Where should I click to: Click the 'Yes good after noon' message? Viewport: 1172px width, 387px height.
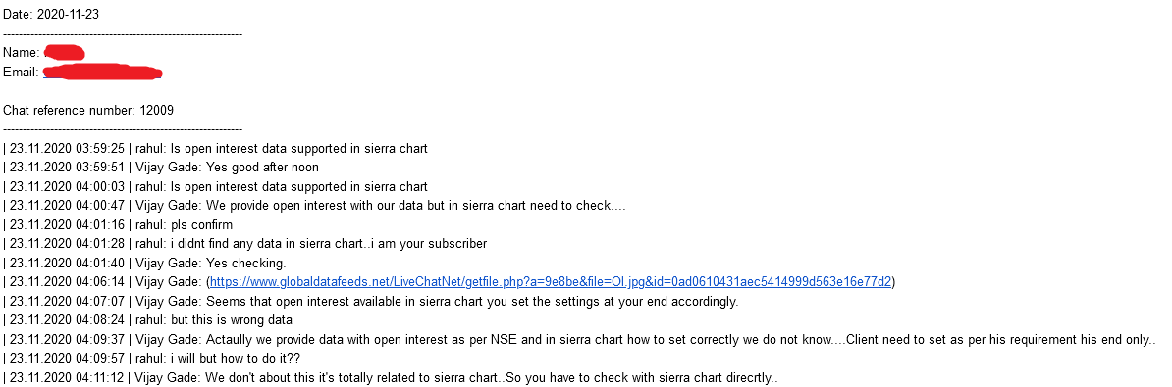(x=161, y=167)
